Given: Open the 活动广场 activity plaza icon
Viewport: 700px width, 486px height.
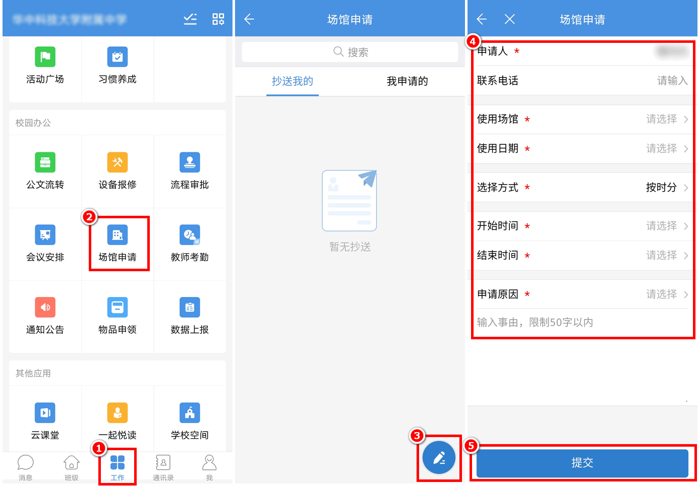Looking at the screenshot, I should 45,57.
